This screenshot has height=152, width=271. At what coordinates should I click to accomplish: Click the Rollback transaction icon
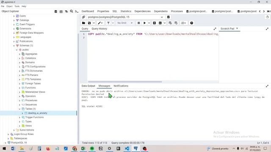[x=176, y=23]
